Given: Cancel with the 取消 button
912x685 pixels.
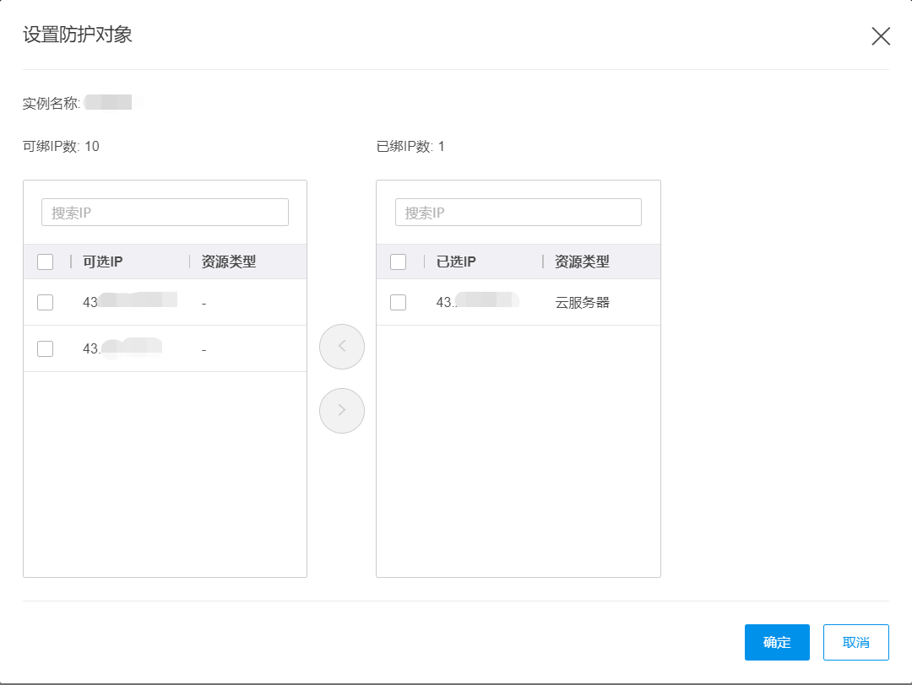Looking at the screenshot, I should tap(855, 642).
